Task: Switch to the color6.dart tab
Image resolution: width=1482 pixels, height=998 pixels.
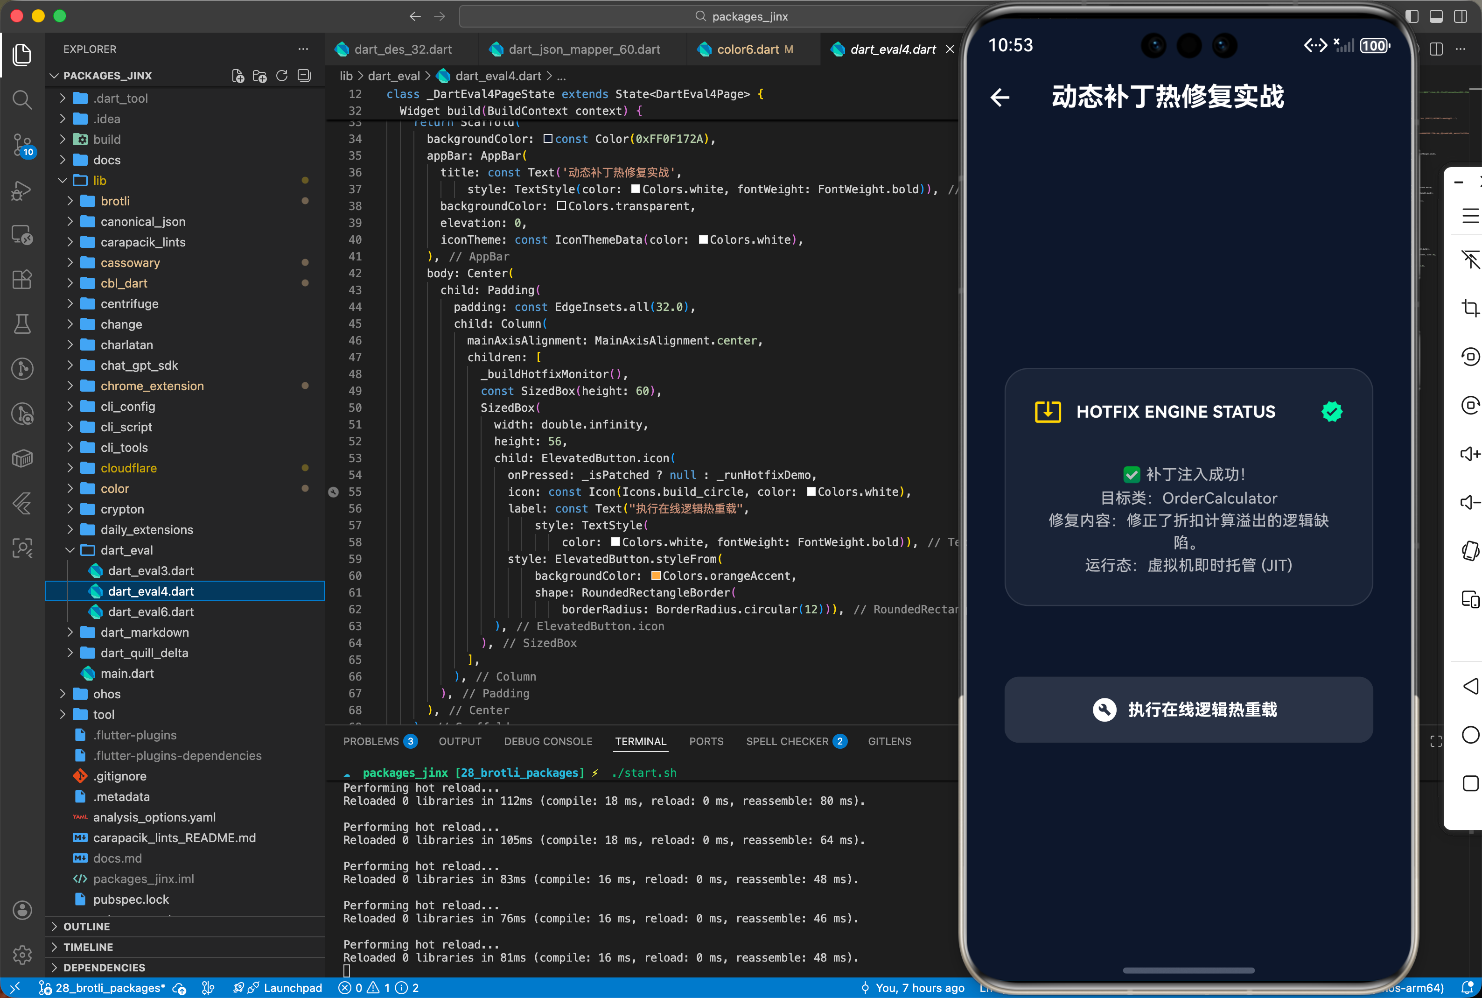Action: pos(748,49)
